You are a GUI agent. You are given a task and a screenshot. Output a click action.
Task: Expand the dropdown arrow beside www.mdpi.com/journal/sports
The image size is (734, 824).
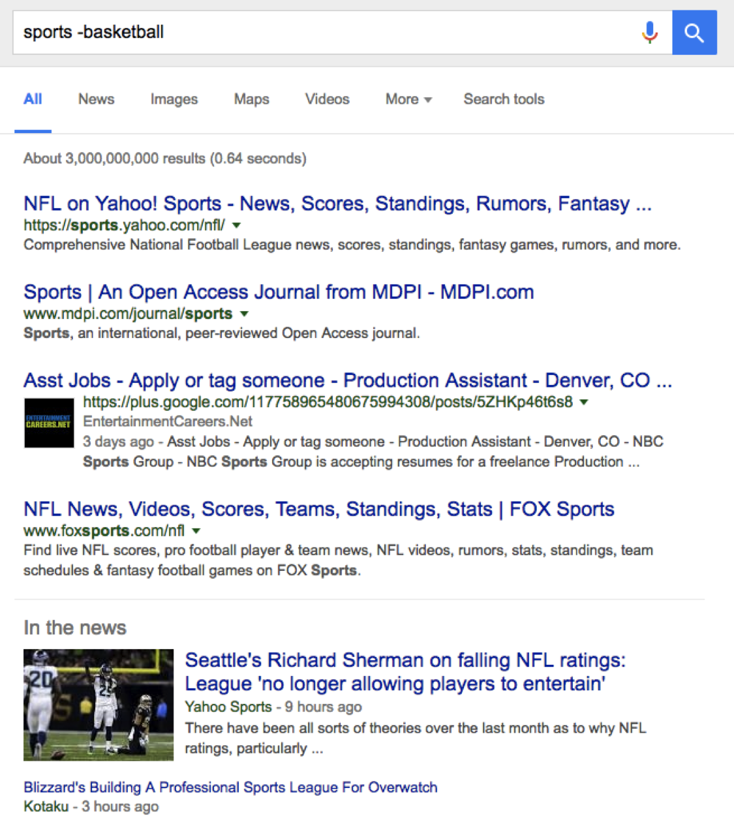click(244, 314)
